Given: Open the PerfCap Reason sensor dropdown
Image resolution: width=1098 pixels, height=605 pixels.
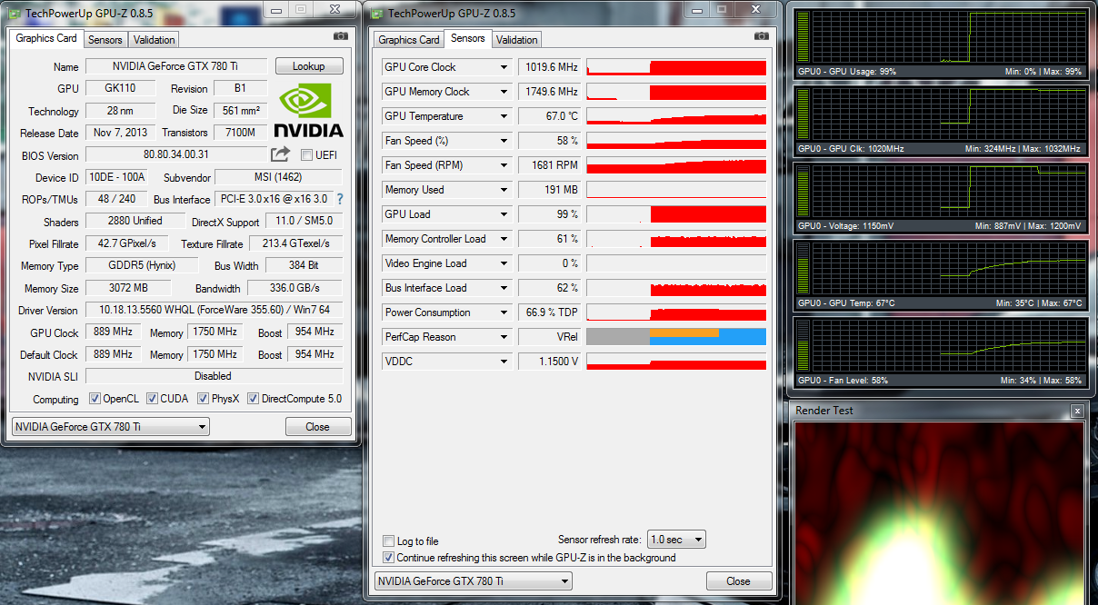Looking at the screenshot, I should tap(504, 337).
